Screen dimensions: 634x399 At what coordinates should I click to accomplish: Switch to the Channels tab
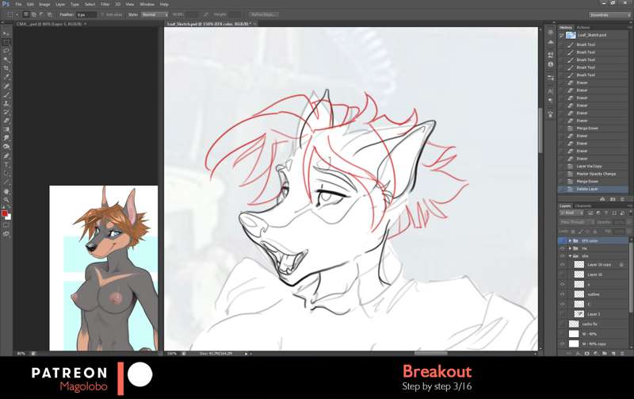click(x=582, y=205)
